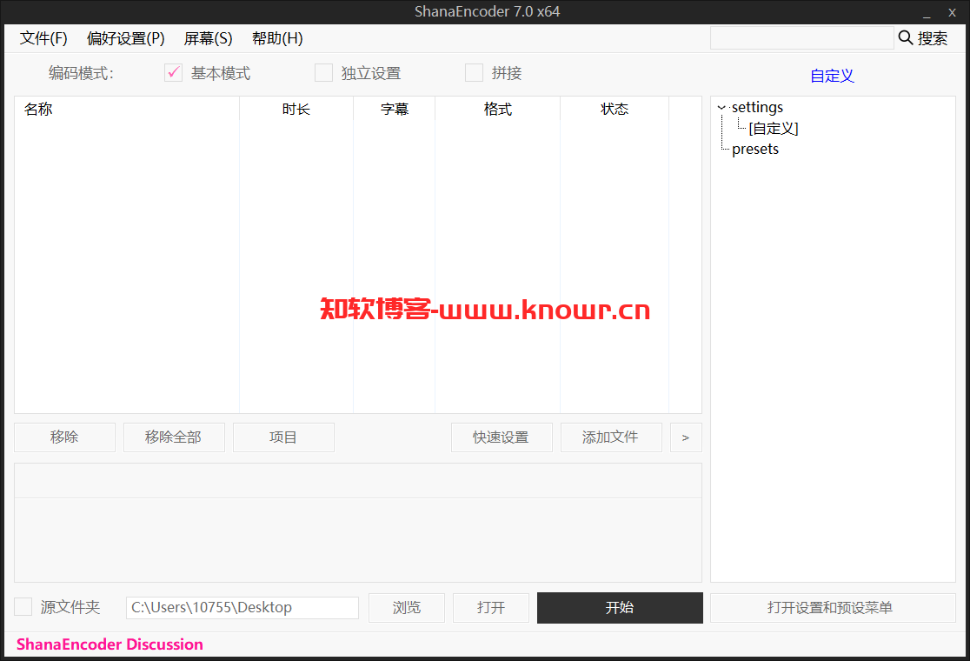Click the 添加文件 button
This screenshot has width=970, height=661.
[x=611, y=437]
